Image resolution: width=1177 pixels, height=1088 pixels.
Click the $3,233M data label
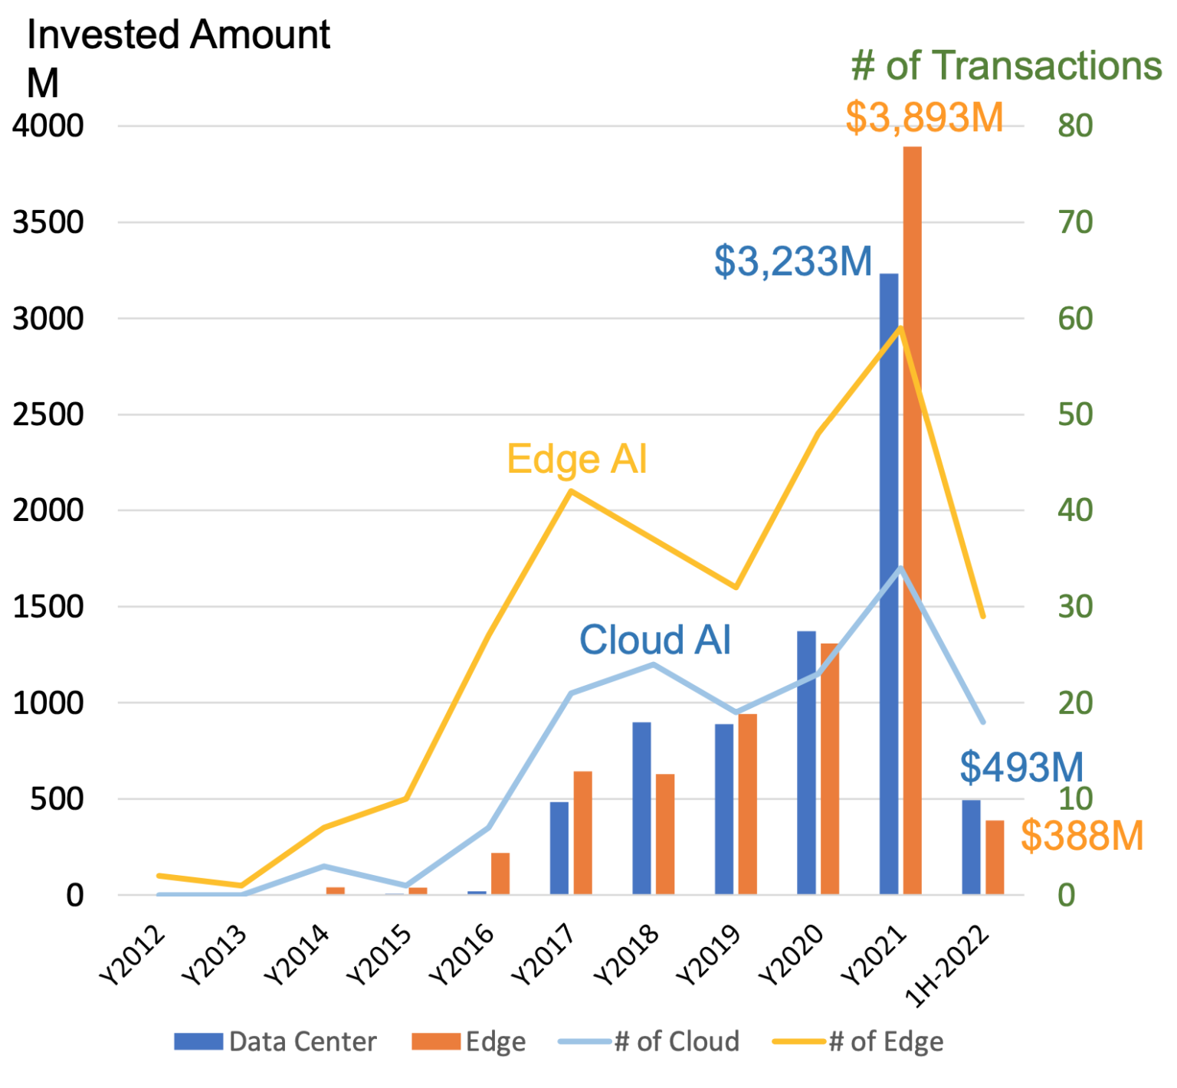click(793, 261)
